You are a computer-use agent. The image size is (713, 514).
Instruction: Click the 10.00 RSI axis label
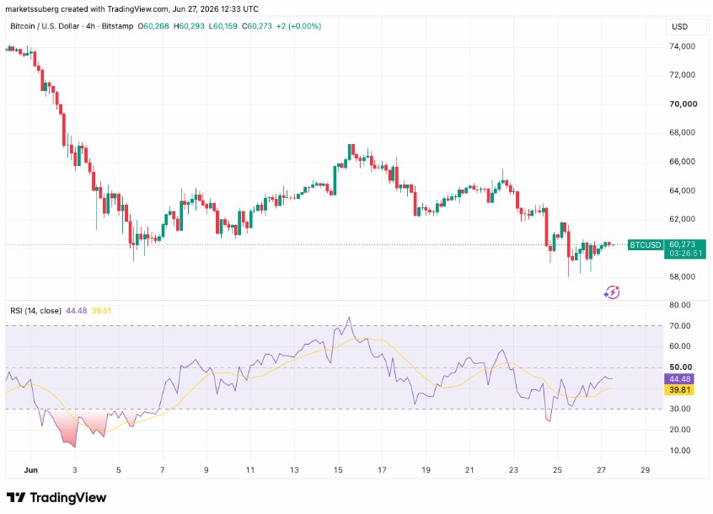[680, 451]
